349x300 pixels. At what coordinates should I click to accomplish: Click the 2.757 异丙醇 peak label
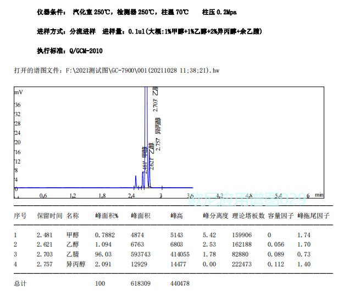click(x=158, y=134)
